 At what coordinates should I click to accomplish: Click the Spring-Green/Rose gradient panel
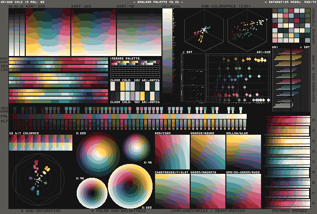(x=243, y=191)
